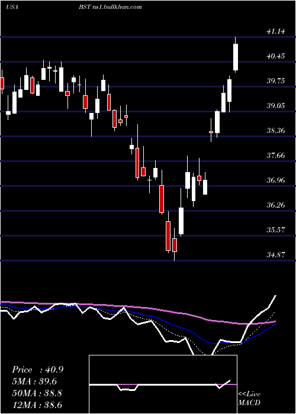The height and width of the screenshot is (414, 296).
Task: Click the 40.45 price axis label
Action: coord(276,56)
